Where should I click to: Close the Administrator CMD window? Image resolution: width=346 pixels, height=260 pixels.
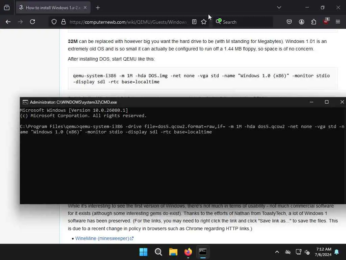[x=342, y=102]
